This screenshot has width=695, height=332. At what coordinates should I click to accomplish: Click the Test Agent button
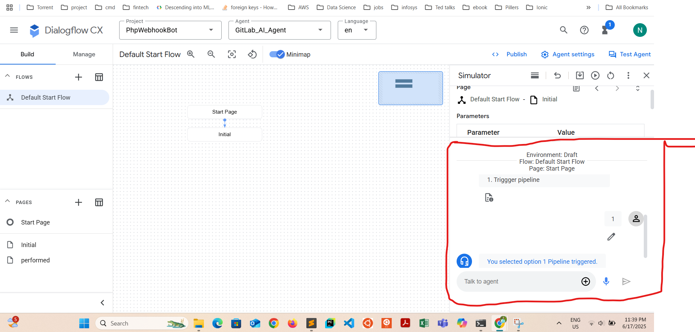click(630, 54)
